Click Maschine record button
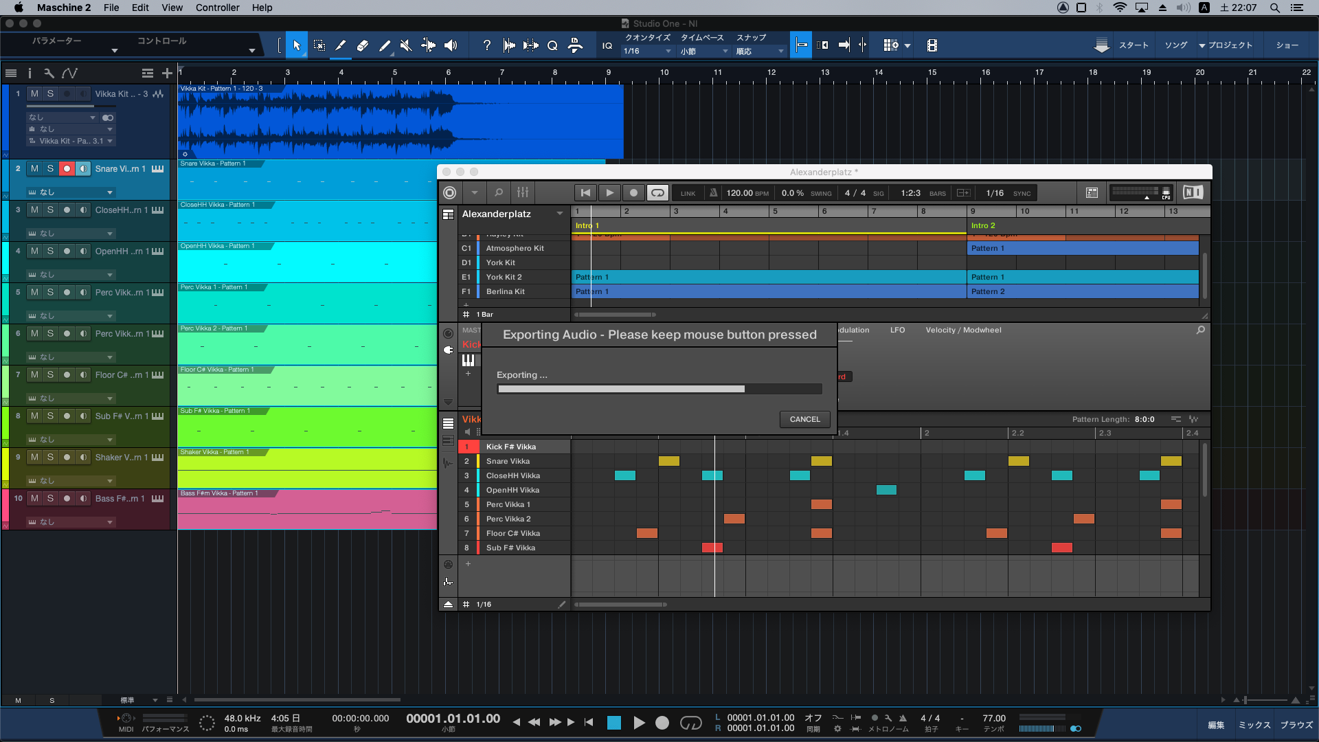The height and width of the screenshot is (742, 1319). tap(633, 193)
